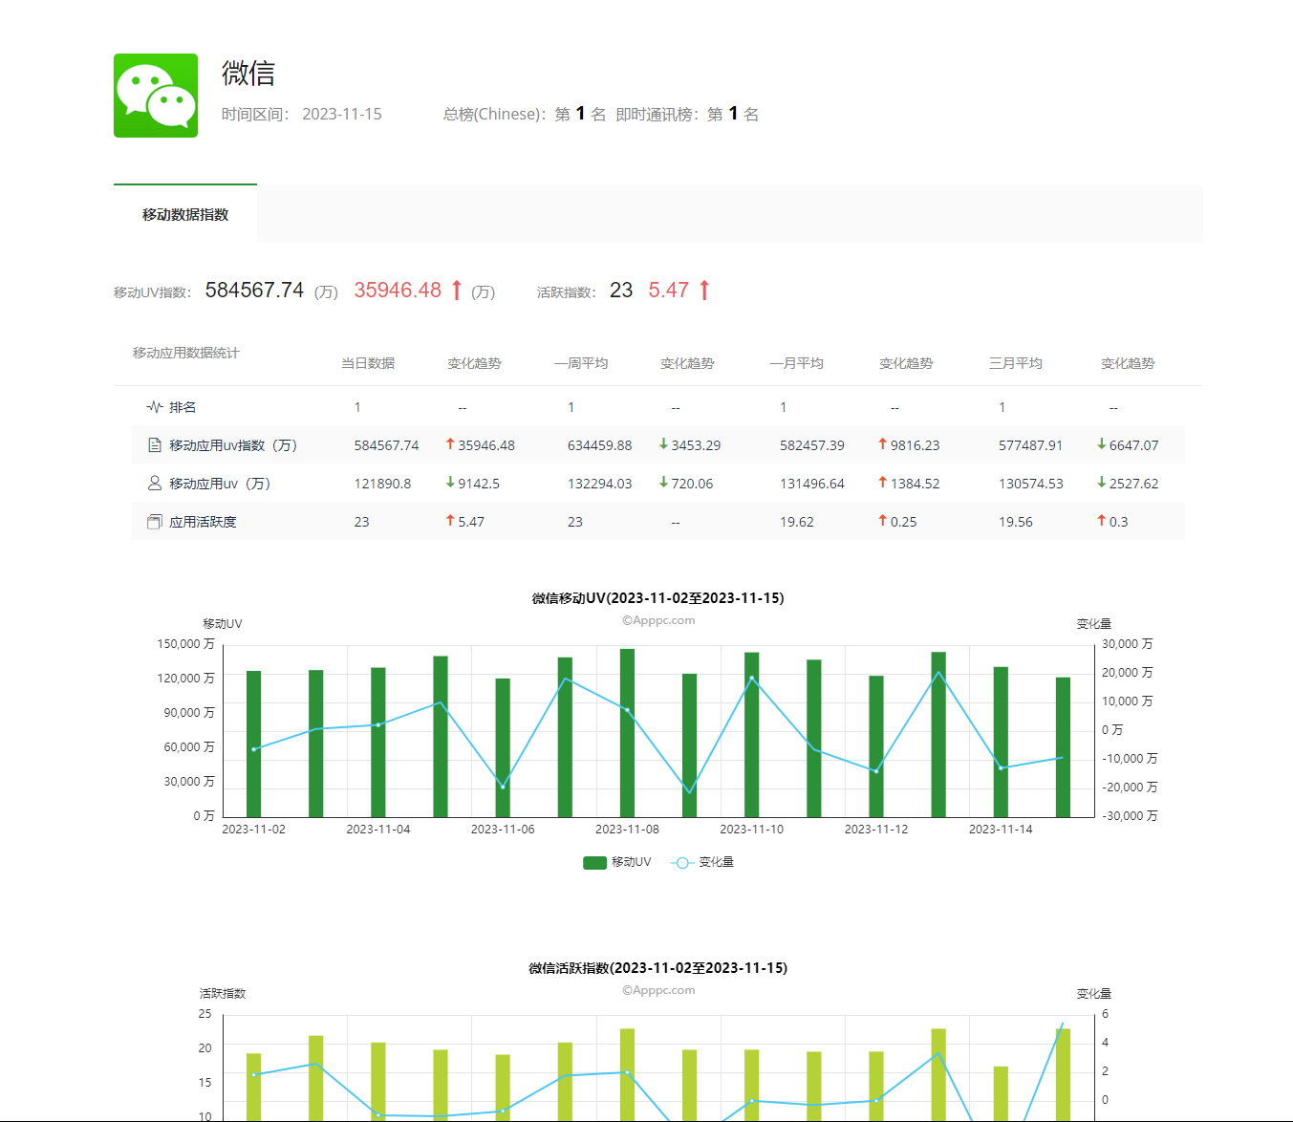This screenshot has width=1293, height=1122.
Task: Click the red up arrow after 5.47 in header
Action: (x=704, y=291)
